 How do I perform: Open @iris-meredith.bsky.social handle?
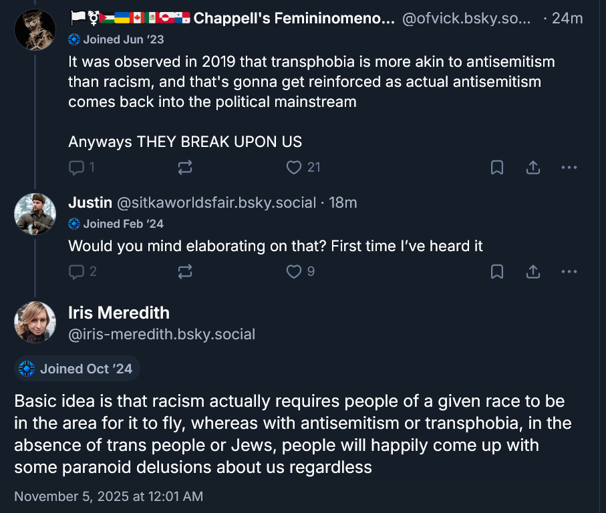162,334
